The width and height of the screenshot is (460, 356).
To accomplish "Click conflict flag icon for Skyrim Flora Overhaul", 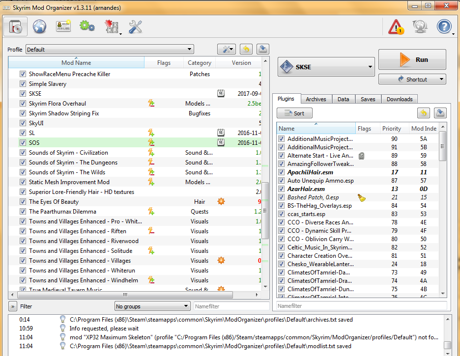I will 151,103.
